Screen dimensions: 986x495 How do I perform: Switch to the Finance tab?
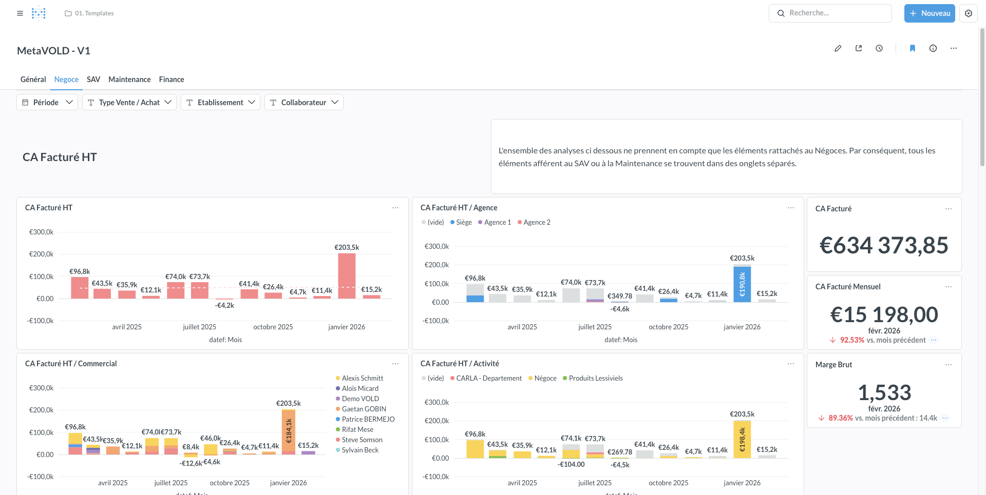coord(172,80)
